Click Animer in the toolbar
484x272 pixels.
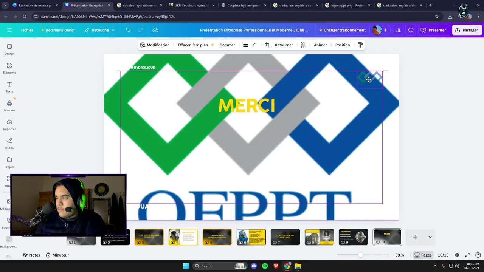320,45
